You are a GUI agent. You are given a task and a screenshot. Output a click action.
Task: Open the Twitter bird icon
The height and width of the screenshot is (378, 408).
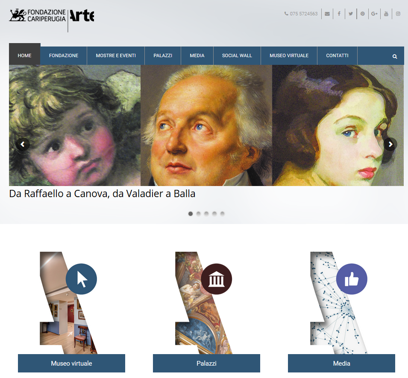coord(351,14)
